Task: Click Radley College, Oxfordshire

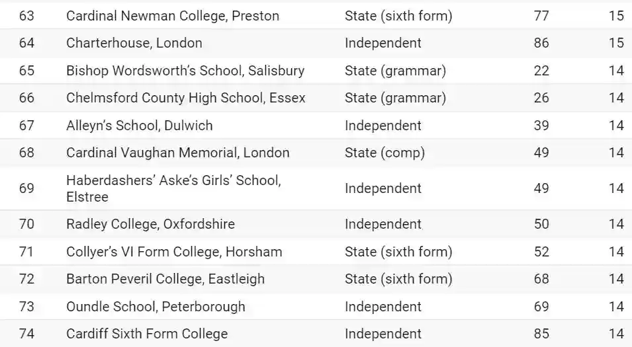Action: [150, 224]
